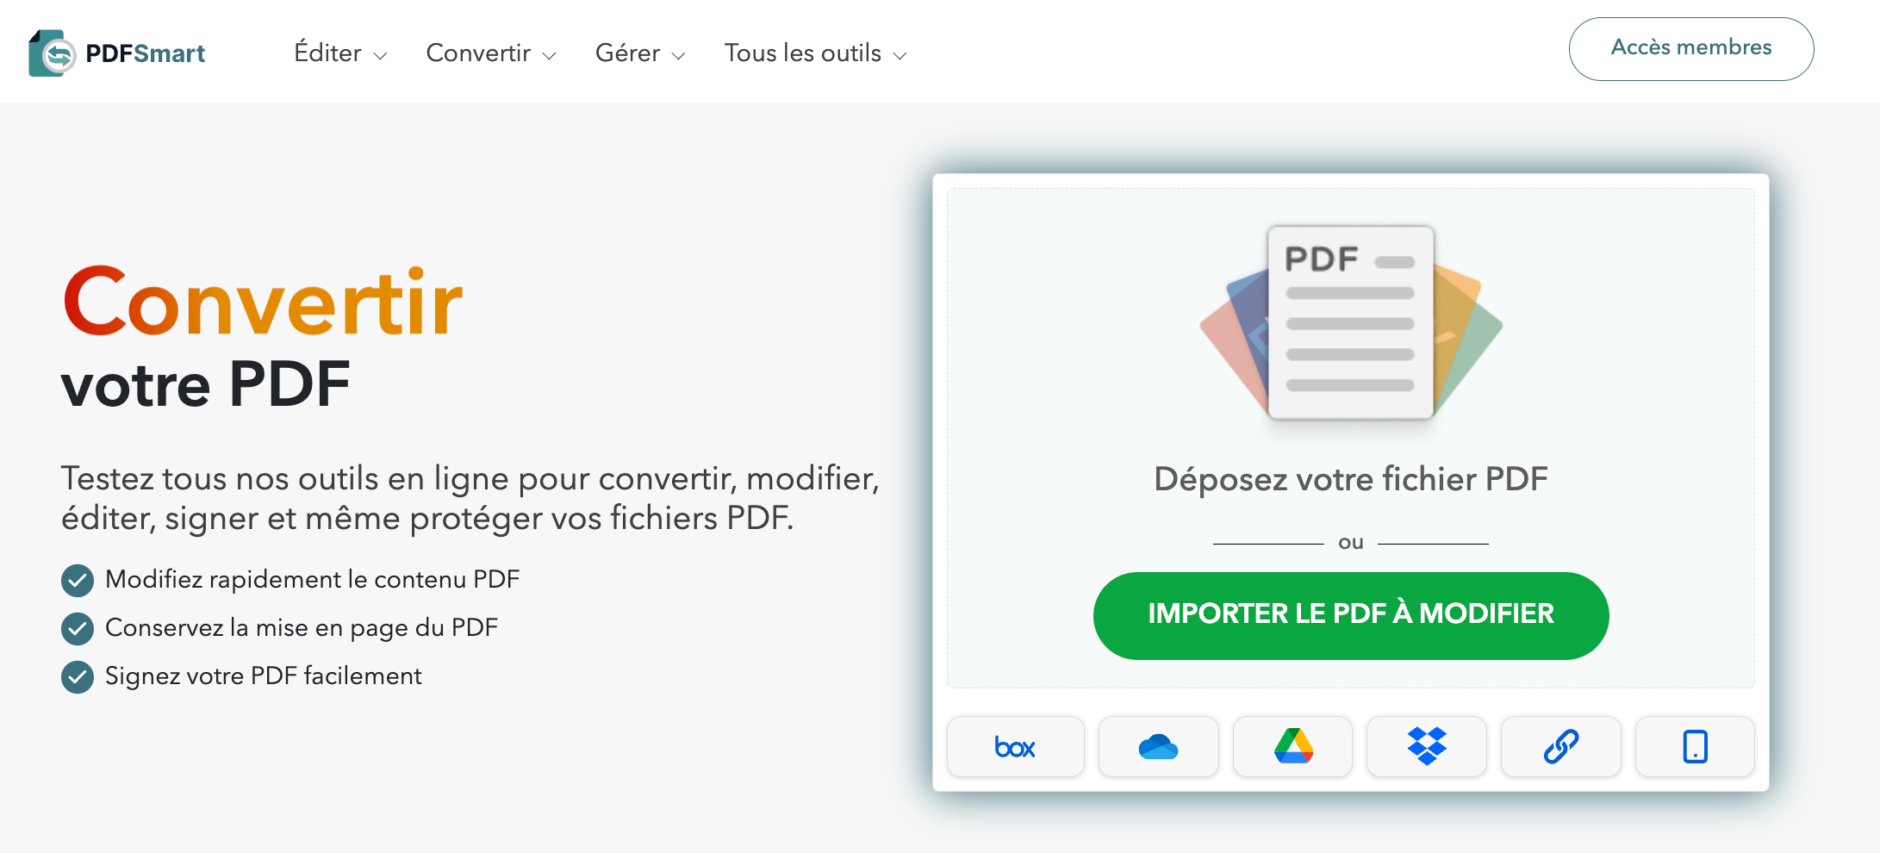Select the OneDrive cloud icon

pyautogui.click(x=1158, y=747)
